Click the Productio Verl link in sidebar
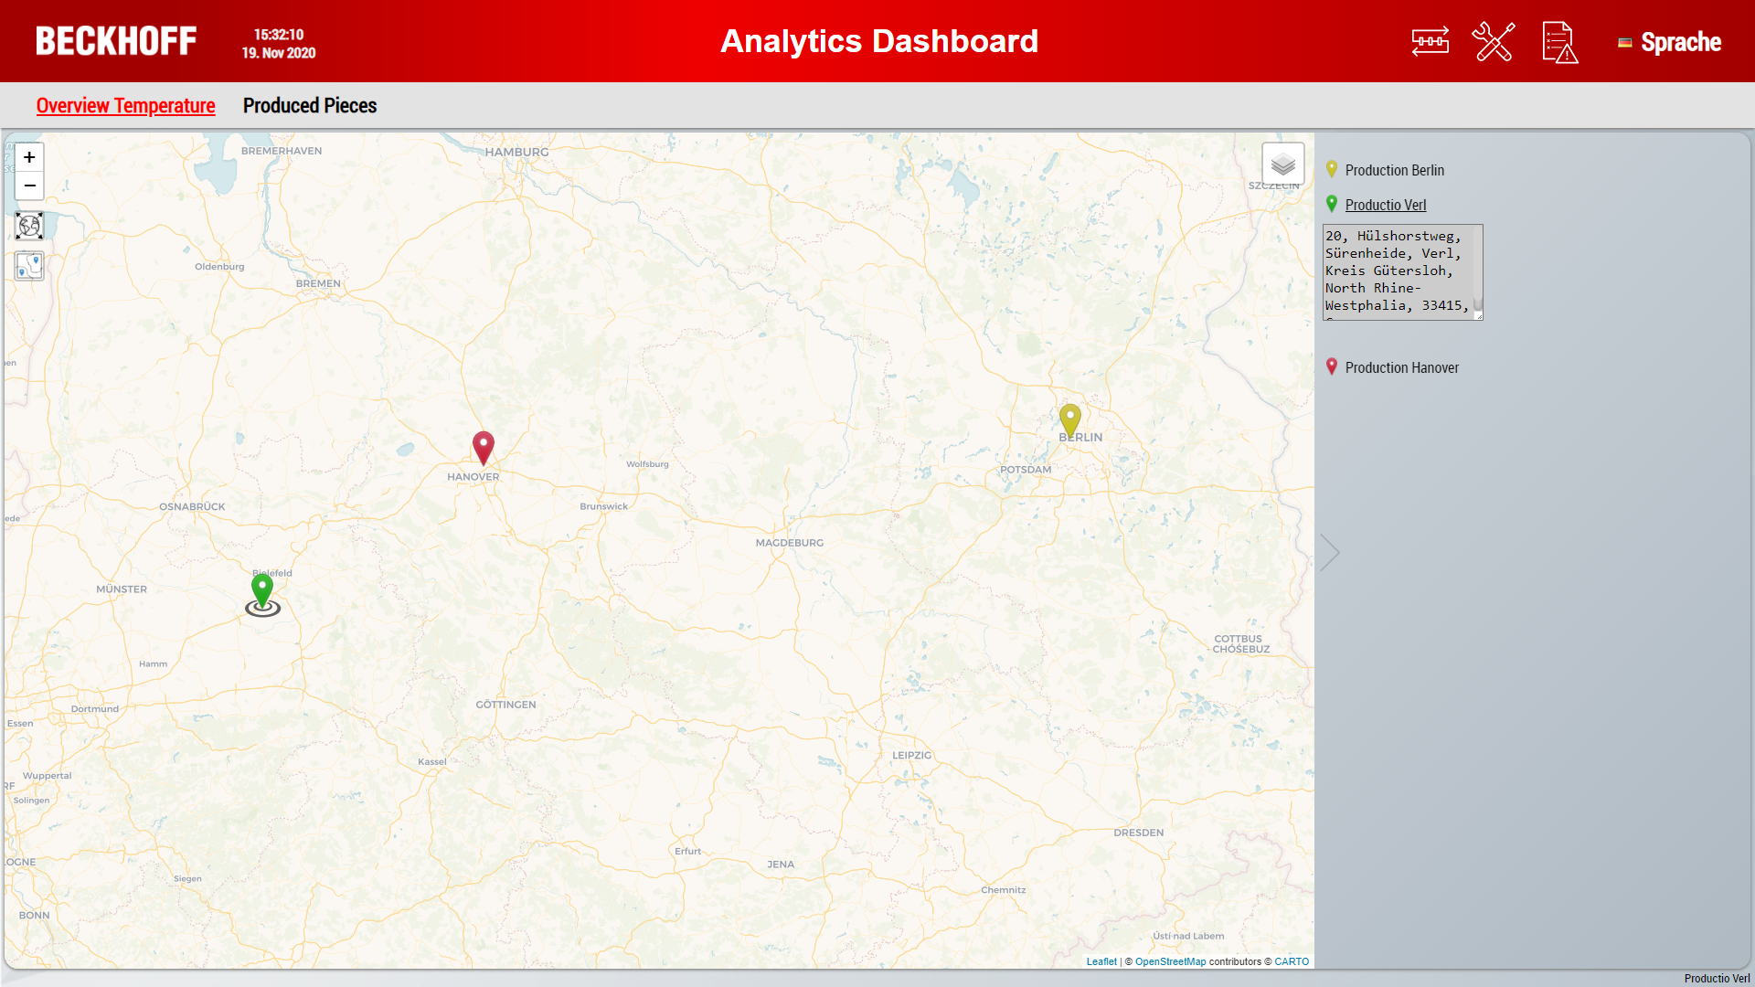 1385,204
